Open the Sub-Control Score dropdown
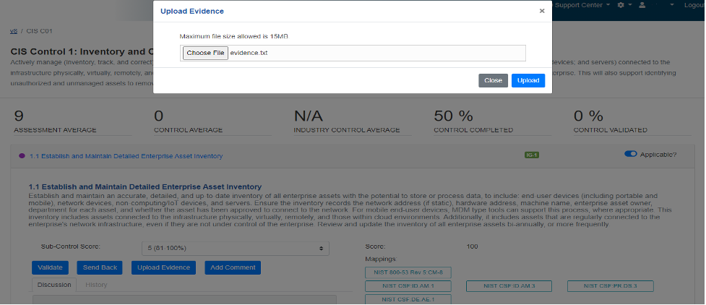This screenshot has height=305, width=706. (235, 248)
